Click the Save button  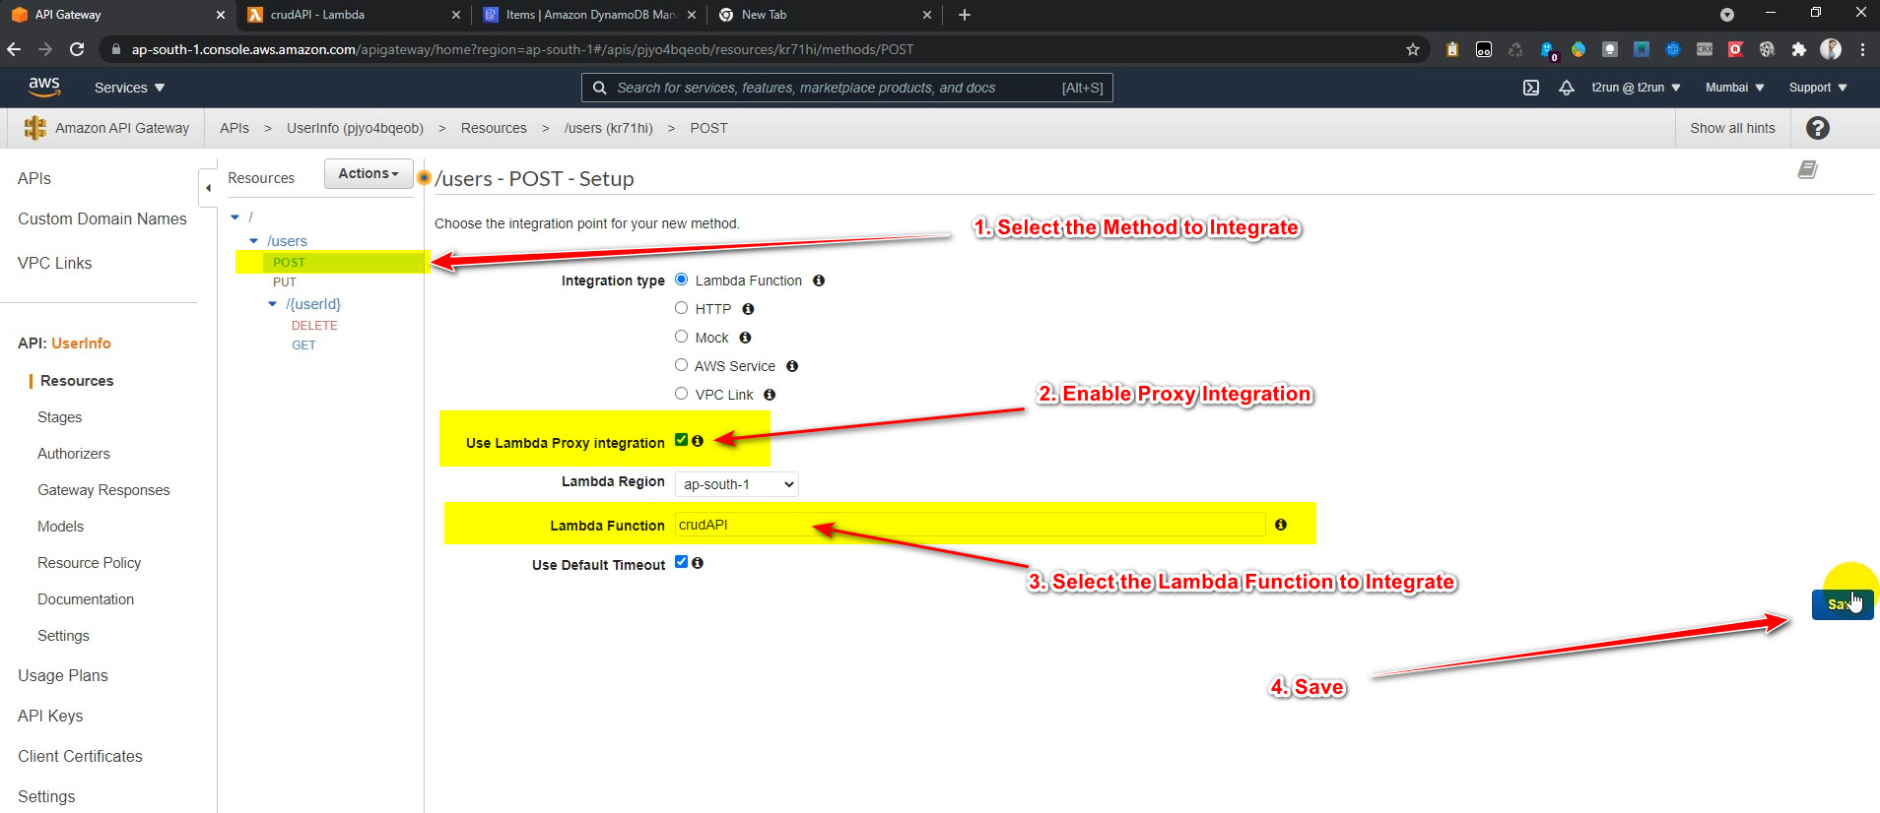pyautogui.click(x=1843, y=604)
